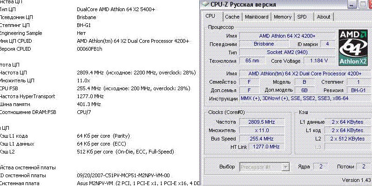This screenshot has width=372, height=187.
Task: Click the Brisbane codename field in CPU-Z
Action: pos(264,44)
